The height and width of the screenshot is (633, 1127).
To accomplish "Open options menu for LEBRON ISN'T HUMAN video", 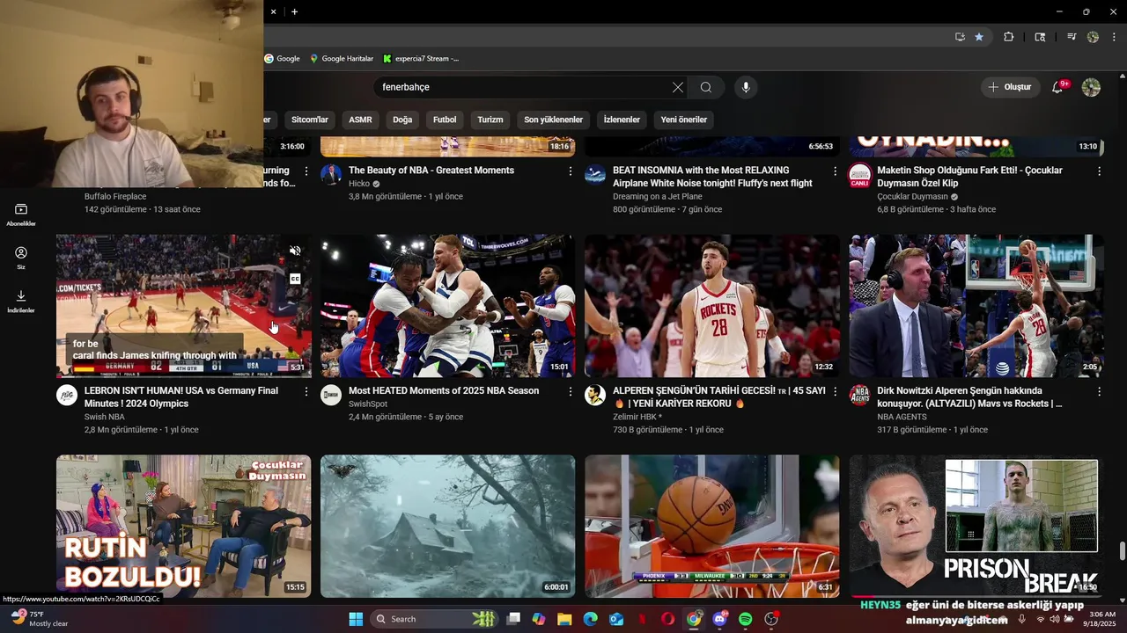I will point(306,391).
